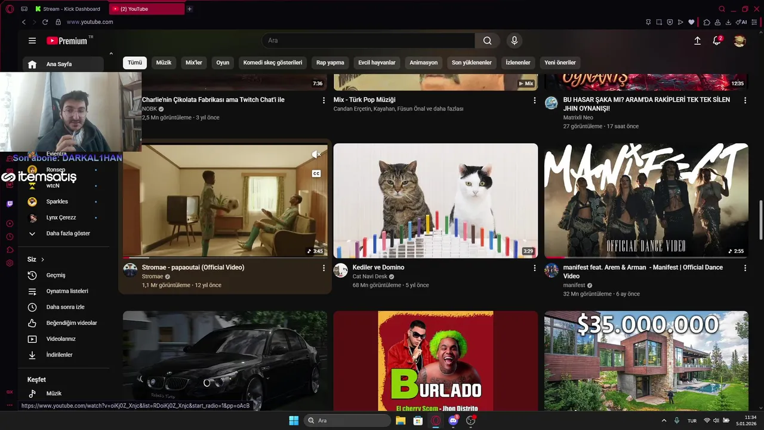Viewport: 764px width, 430px height.
Task: Open the MANIFEST dance video thumbnail
Action: click(x=646, y=201)
